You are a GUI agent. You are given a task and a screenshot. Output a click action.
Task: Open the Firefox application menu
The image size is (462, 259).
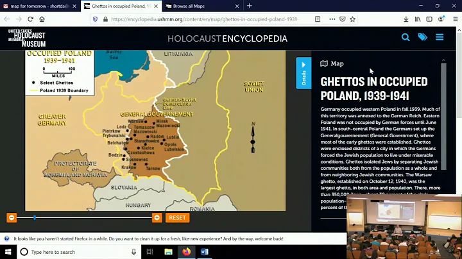[455, 19]
